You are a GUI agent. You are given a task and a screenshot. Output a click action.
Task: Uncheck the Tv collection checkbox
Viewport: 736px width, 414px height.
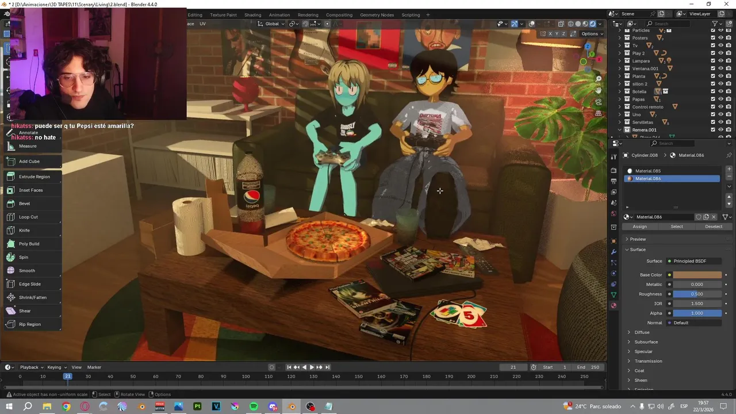tap(713, 45)
